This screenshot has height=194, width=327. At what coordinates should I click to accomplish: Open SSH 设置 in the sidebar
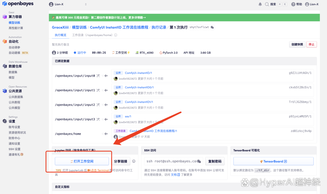click(x=15, y=149)
